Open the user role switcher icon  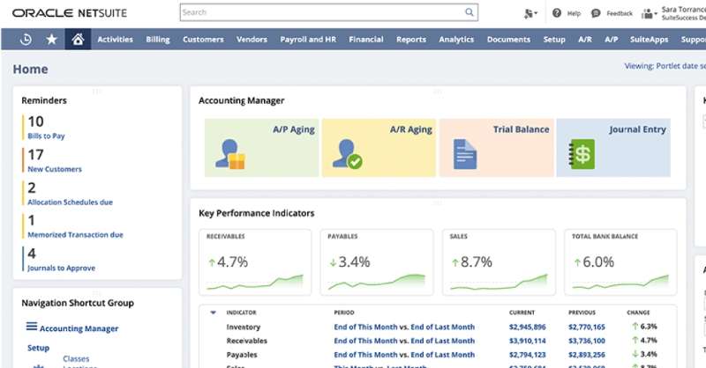pos(649,13)
